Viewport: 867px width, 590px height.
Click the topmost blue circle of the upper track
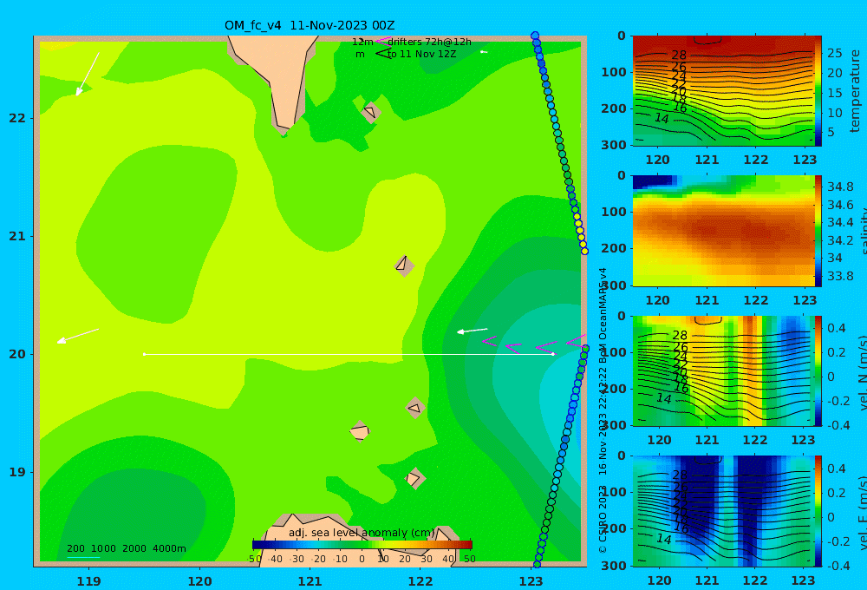535,36
